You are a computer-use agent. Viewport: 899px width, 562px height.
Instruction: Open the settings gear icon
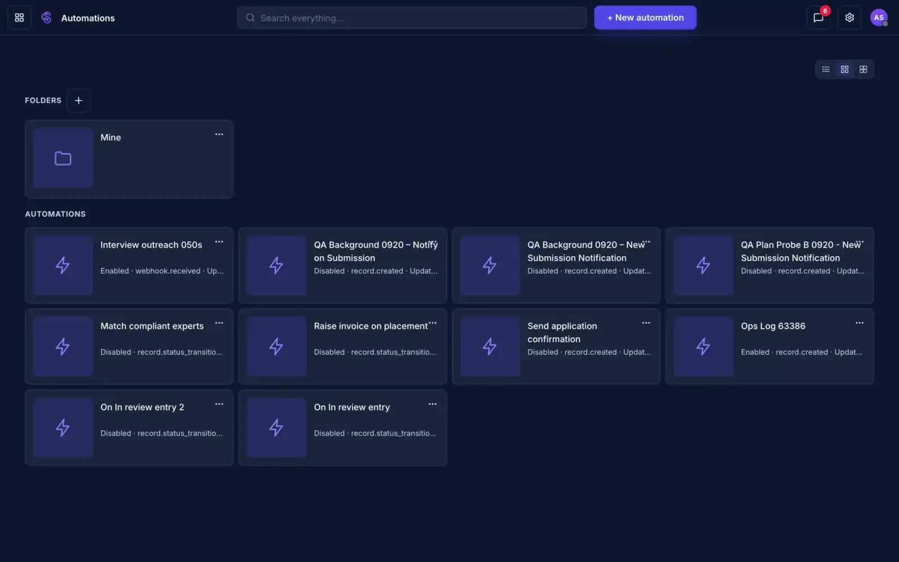click(850, 17)
